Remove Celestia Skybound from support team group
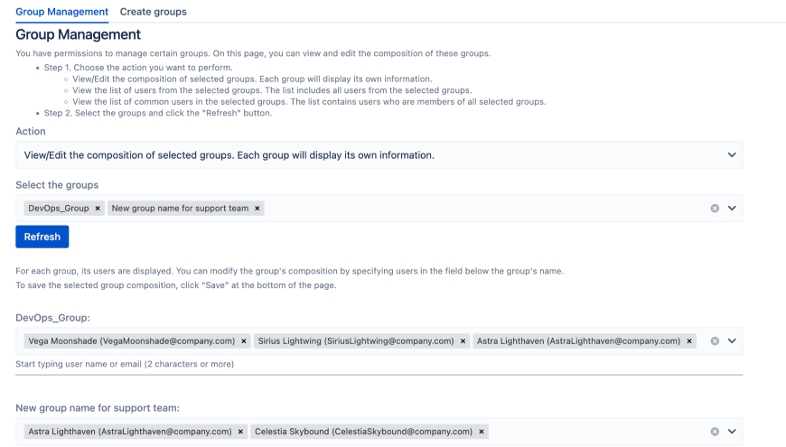The height and width of the screenshot is (447, 786). [482, 432]
